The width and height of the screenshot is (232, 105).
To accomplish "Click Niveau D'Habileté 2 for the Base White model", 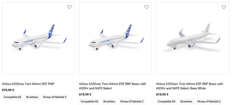I will pyautogui.click(x=209, y=101).
